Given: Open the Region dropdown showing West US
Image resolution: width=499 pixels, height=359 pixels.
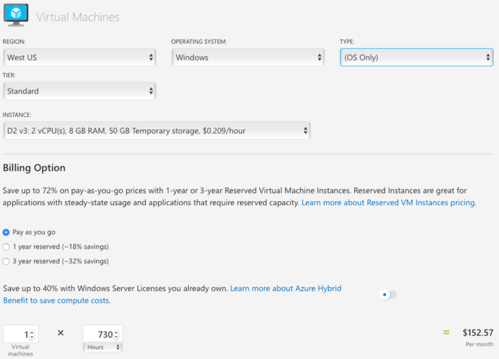Looking at the screenshot, I should click(79, 57).
